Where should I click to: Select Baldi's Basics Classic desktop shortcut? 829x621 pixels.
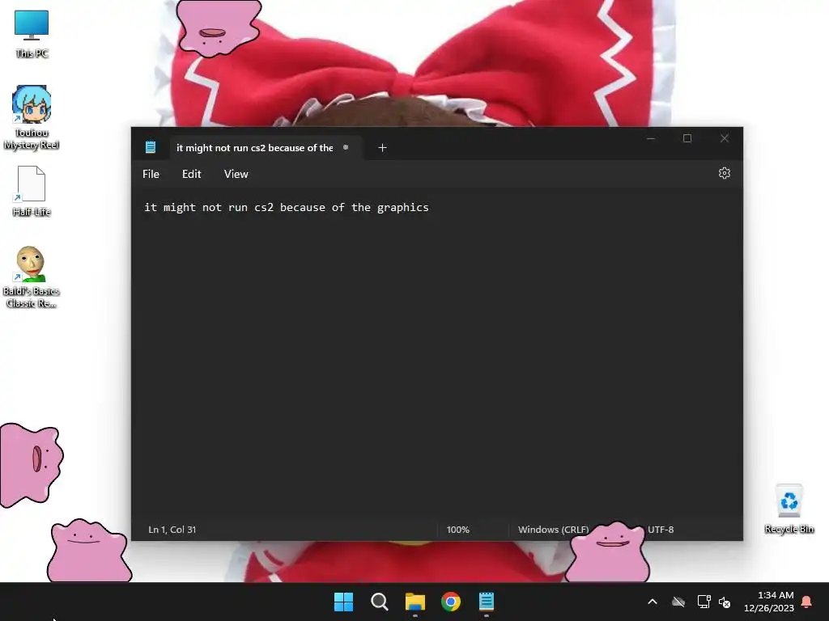32,277
